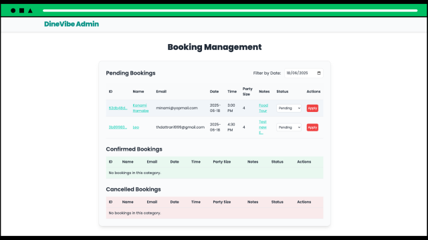Image resolution: width=428 pixels, height=240 pixels.
Task: Click the black square window icon
Action: [x=22, y=11]
